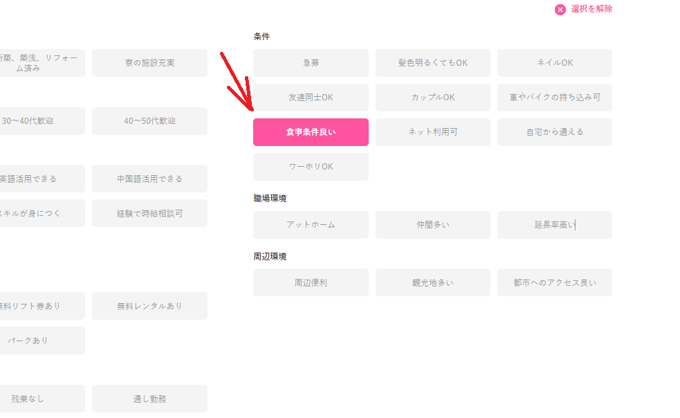The image size is (680, 418).
Task: Click the 職場環境 section heading
Action: (270, 199)
